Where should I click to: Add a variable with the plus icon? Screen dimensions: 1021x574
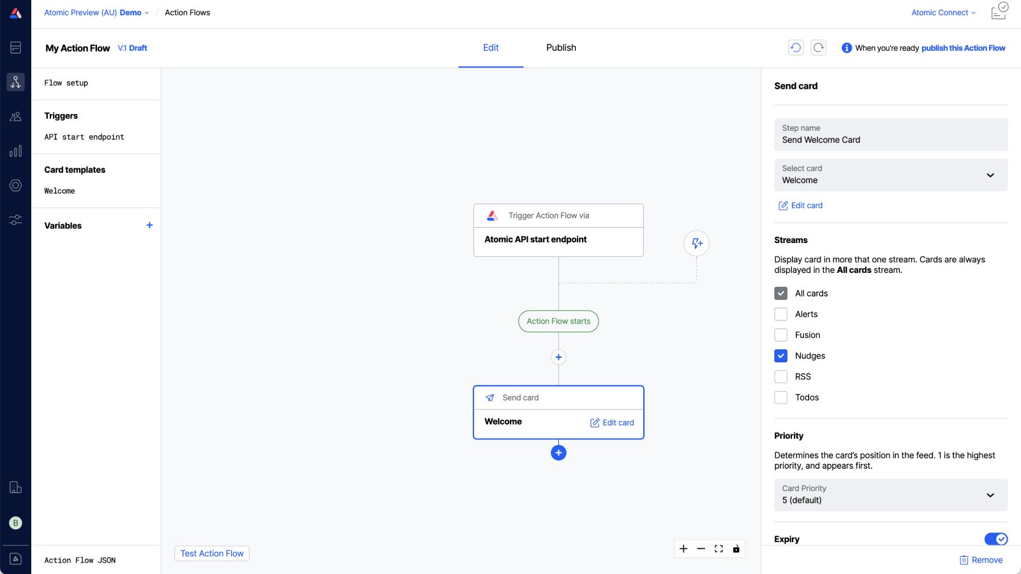149,225
